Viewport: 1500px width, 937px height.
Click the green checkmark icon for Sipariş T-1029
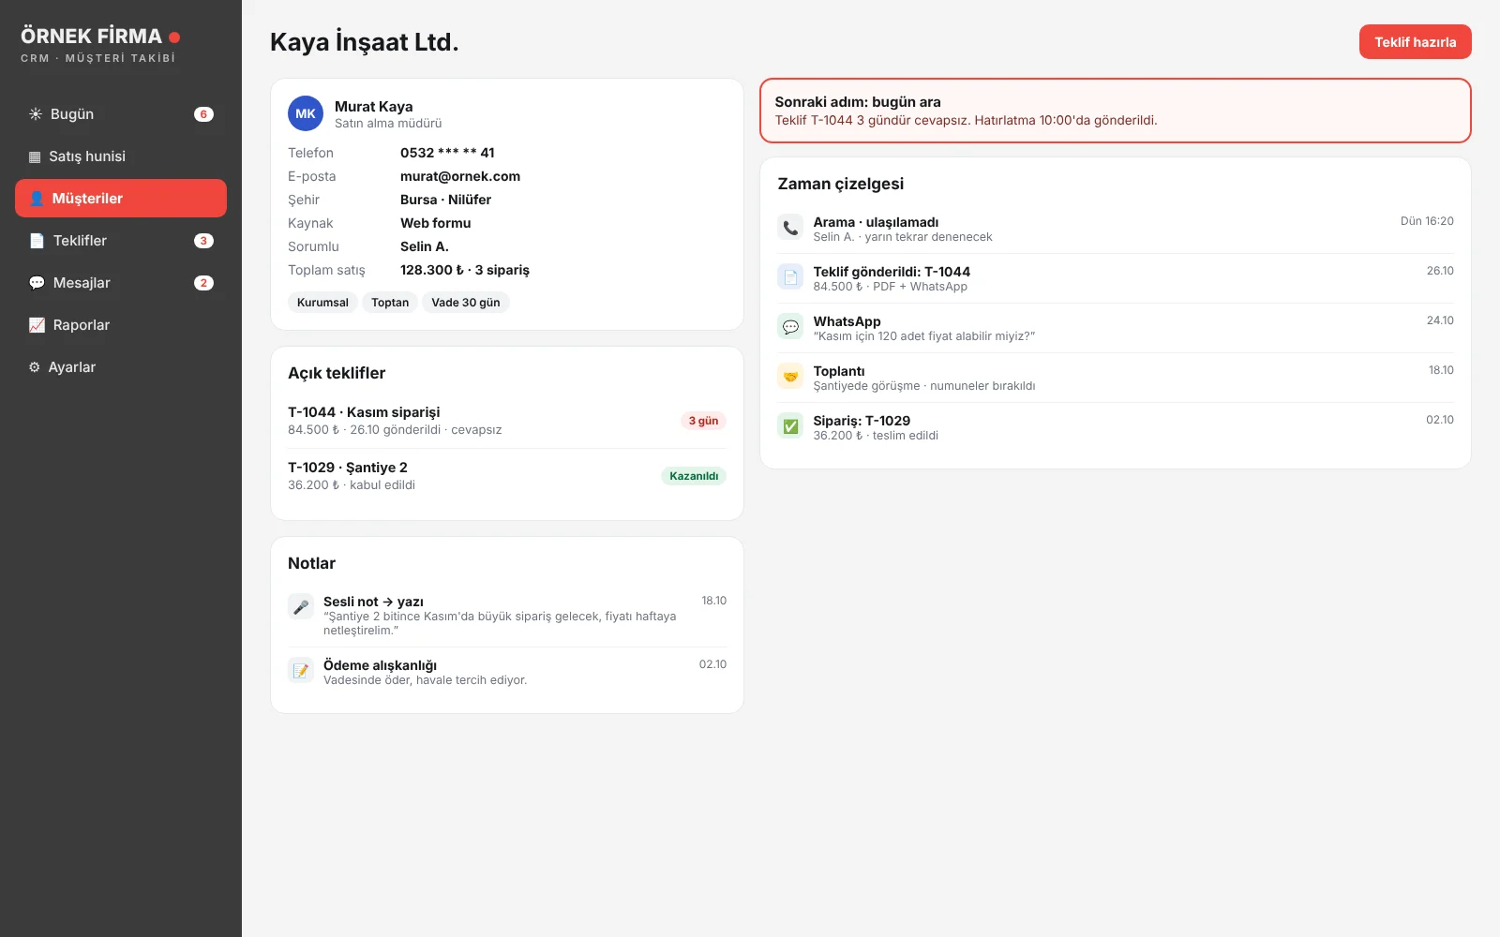tap(790, 425)
